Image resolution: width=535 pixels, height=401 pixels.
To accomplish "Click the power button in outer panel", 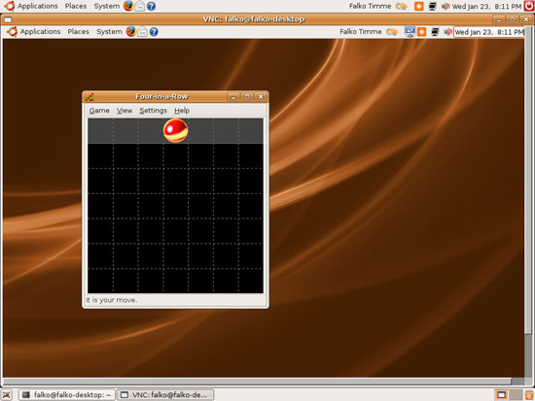I will (x=529, y=6).
